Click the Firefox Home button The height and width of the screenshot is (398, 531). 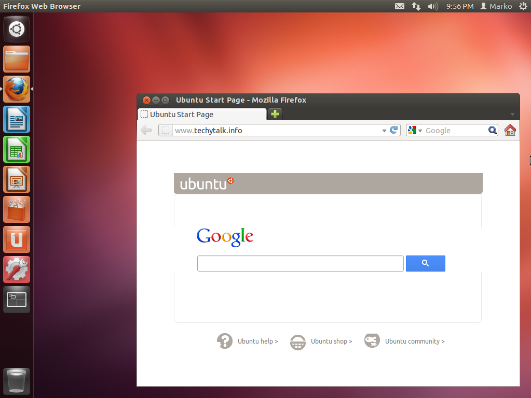pos(510,130)
